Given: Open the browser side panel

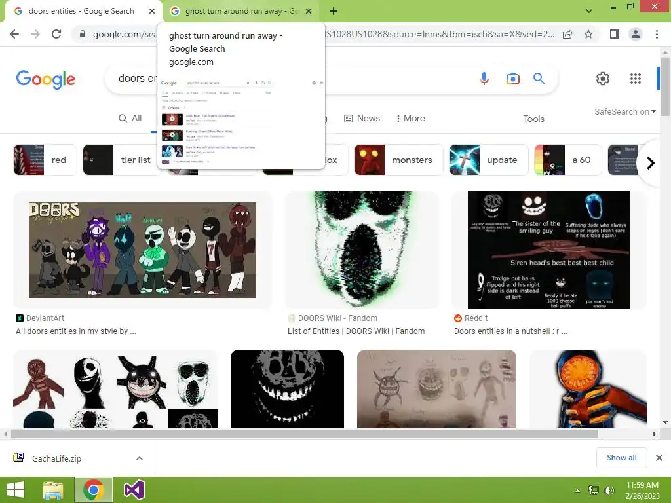Looking at the screenshot, I should [614, 34].
